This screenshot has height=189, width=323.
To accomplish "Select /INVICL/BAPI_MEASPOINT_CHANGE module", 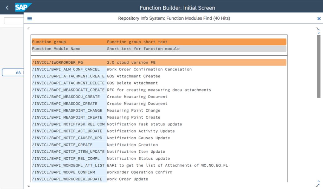I will (67, 111).
